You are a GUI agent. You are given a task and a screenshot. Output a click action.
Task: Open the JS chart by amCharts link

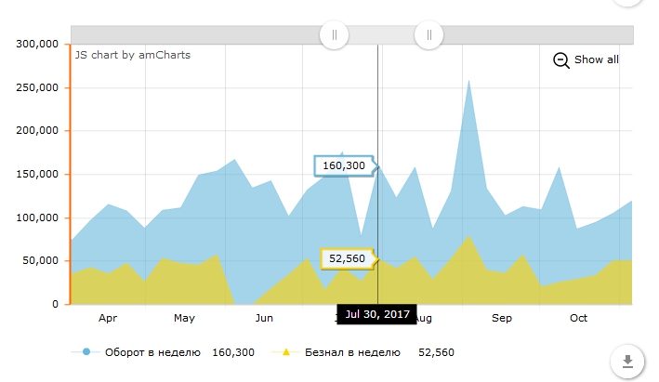(133, 55)
